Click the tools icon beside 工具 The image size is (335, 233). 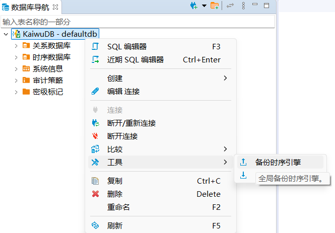(x=95, y=162)
